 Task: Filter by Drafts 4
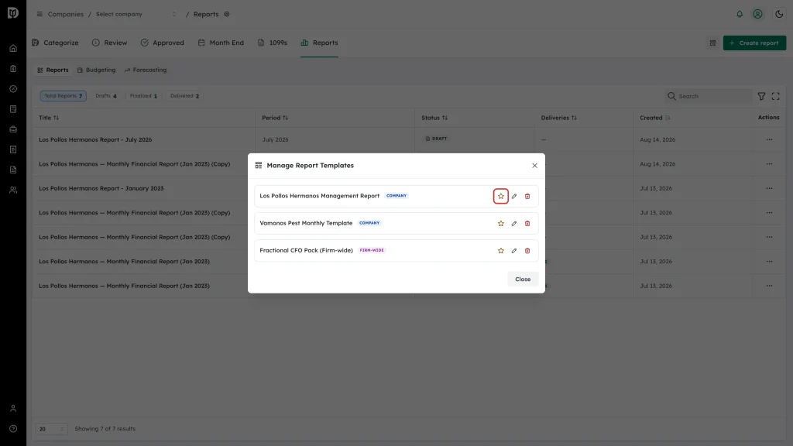105,96
